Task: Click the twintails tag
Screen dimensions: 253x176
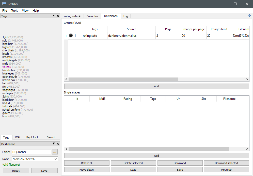Action: point(7,106)
